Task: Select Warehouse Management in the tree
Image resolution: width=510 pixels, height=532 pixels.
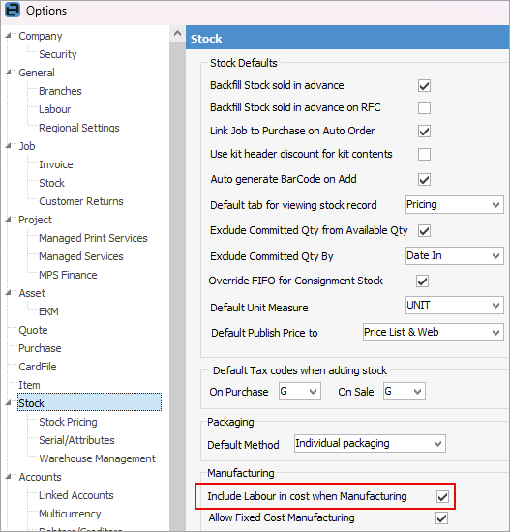Action: click(97, 458)
